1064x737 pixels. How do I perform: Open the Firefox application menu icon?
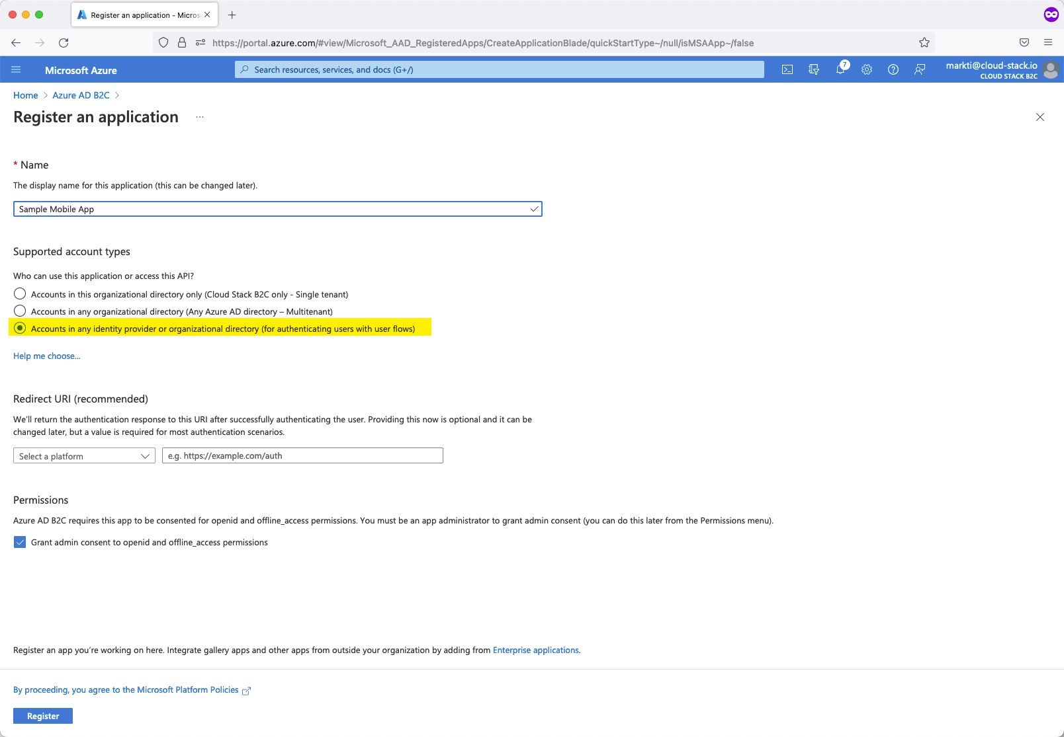[x=1048, y=43]
